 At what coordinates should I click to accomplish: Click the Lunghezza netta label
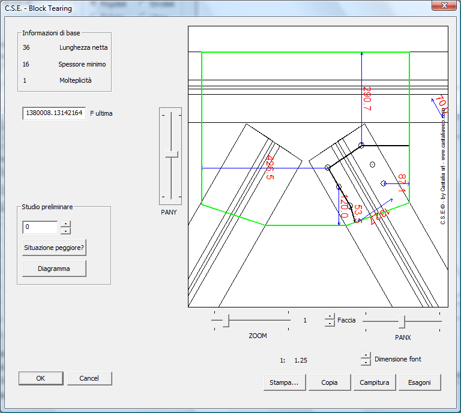(x=83, y=47)
